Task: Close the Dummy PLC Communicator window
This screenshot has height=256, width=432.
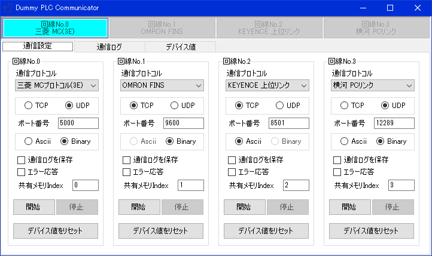Action: [x=418, y=8]
